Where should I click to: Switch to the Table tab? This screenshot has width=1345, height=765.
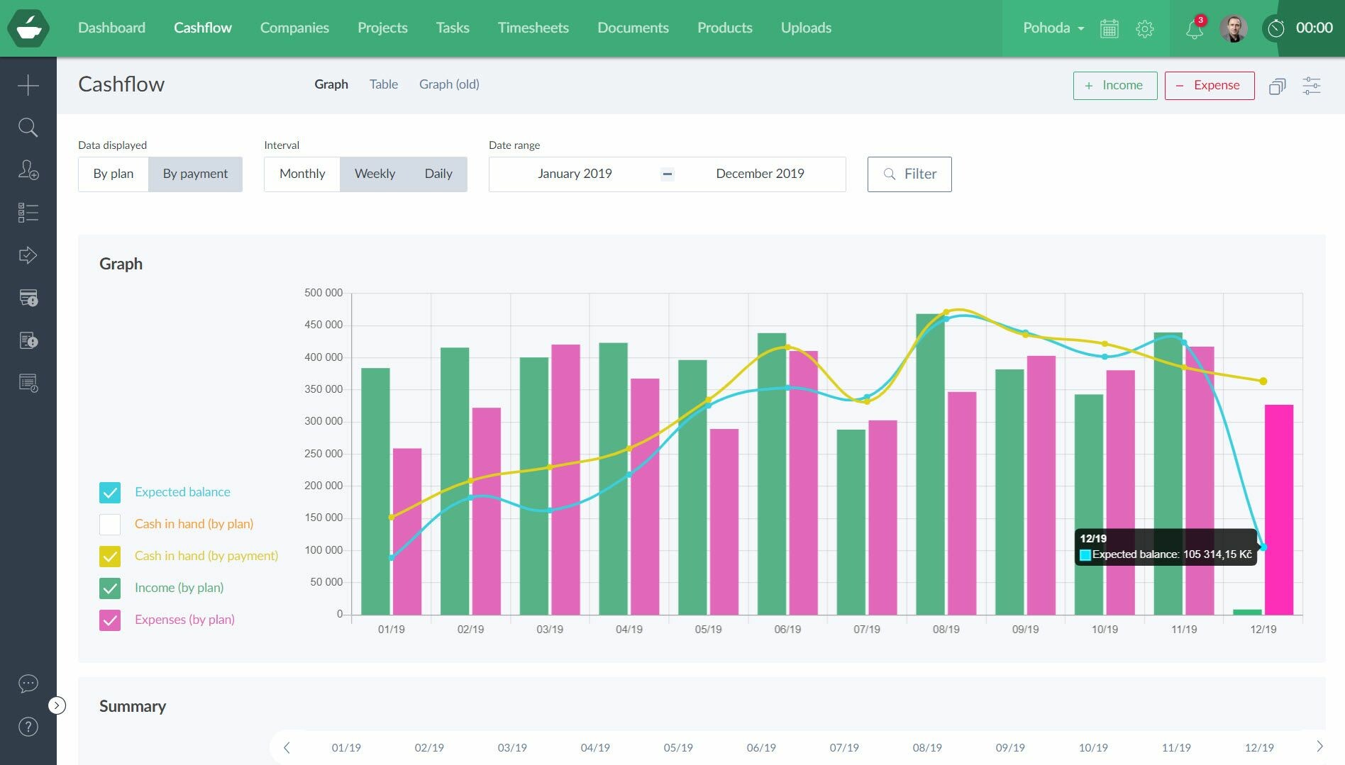383,84
